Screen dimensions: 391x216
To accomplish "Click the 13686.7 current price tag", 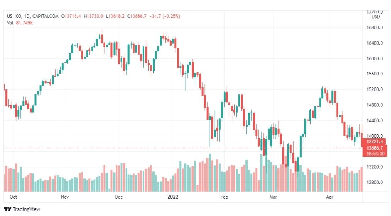I will click(x=374, y=148).
